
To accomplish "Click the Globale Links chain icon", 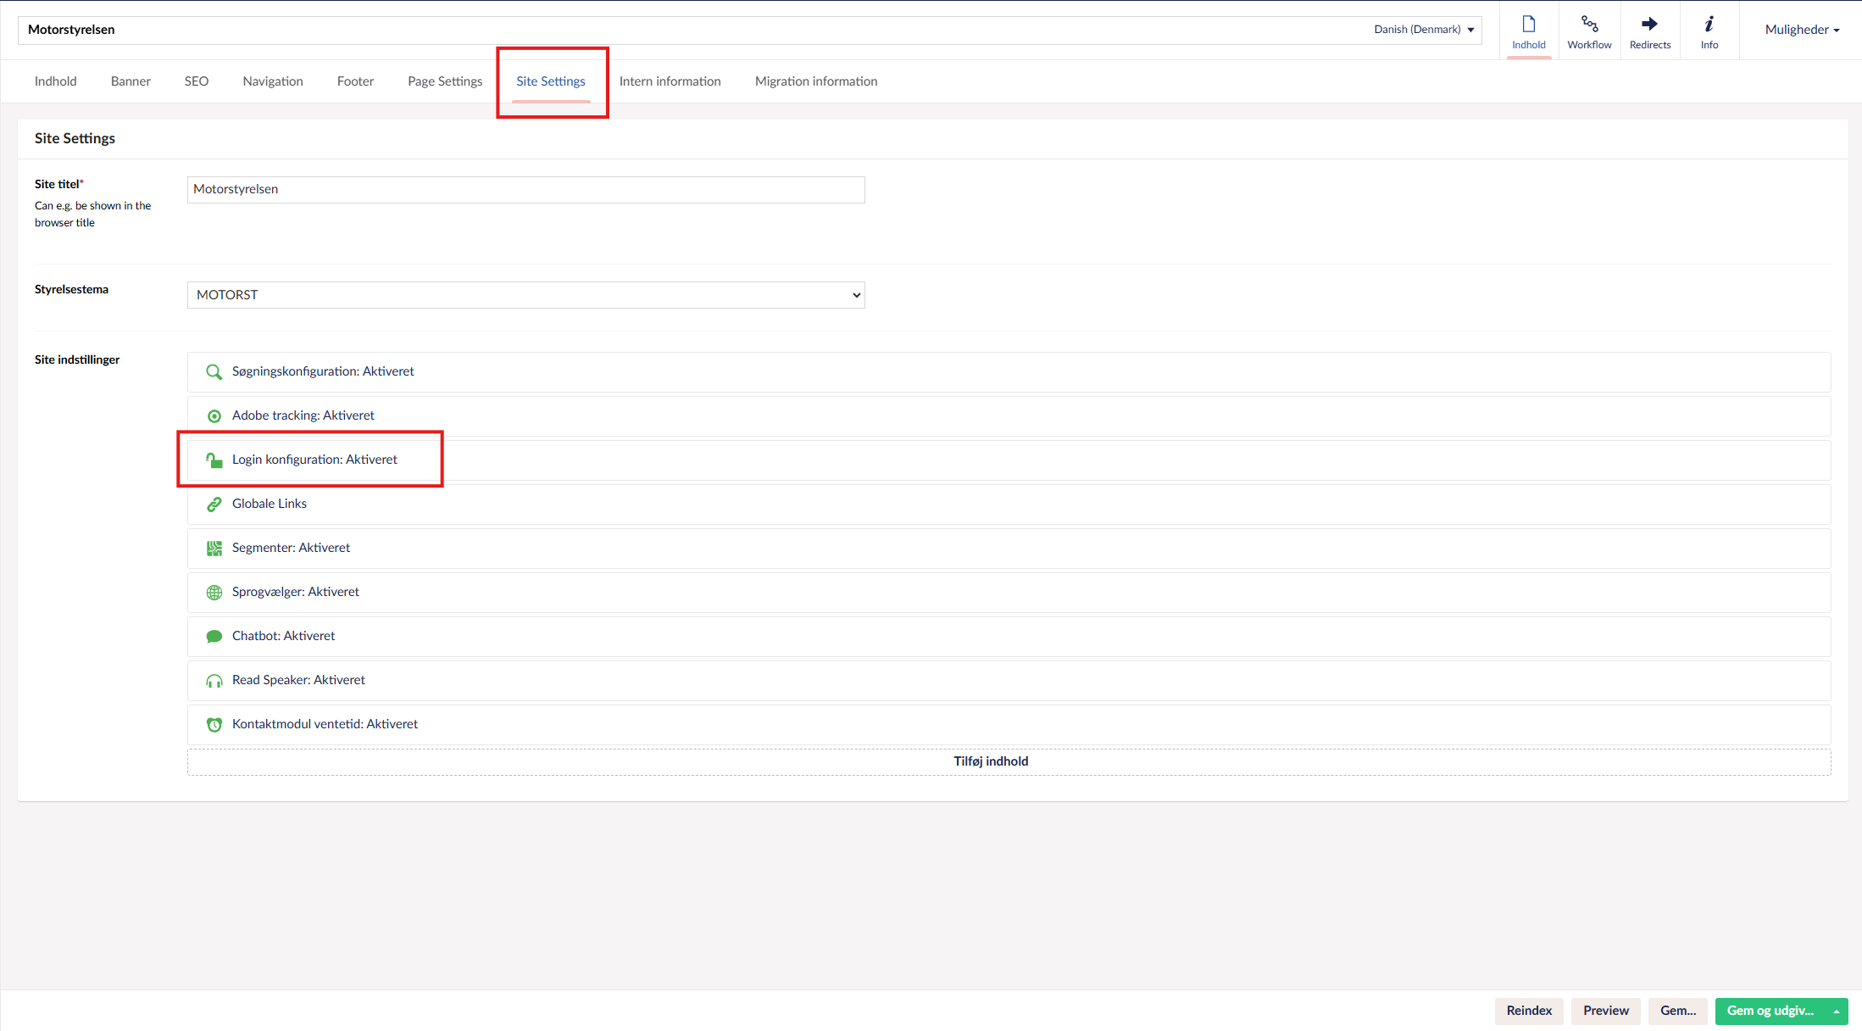I will 214,504.
